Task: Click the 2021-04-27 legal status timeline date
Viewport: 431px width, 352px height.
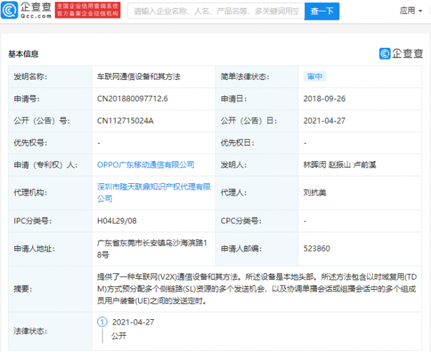Action: tap(131, 321)
